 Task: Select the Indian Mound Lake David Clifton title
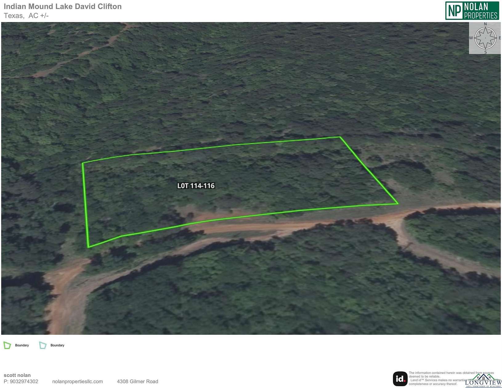pos(63,6)
